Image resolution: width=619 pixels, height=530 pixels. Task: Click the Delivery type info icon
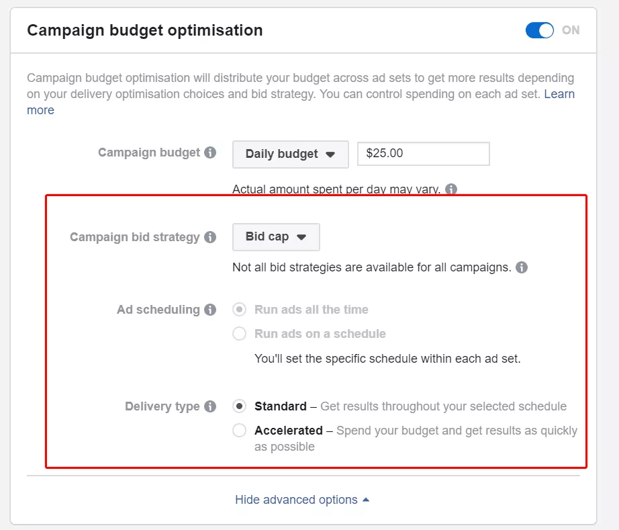(x=210, y=406)
